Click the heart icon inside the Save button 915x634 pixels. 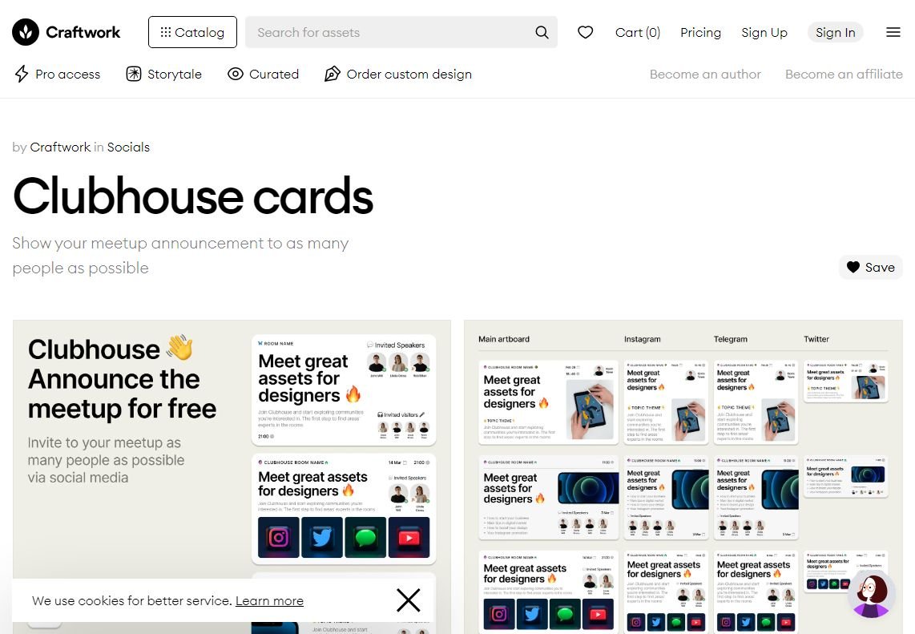(853, 267)
